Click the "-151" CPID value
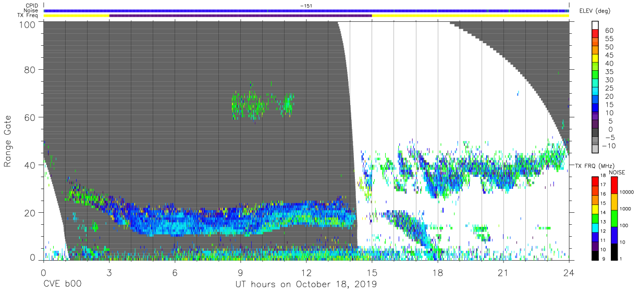640x295 pixels. pos(306,6)
